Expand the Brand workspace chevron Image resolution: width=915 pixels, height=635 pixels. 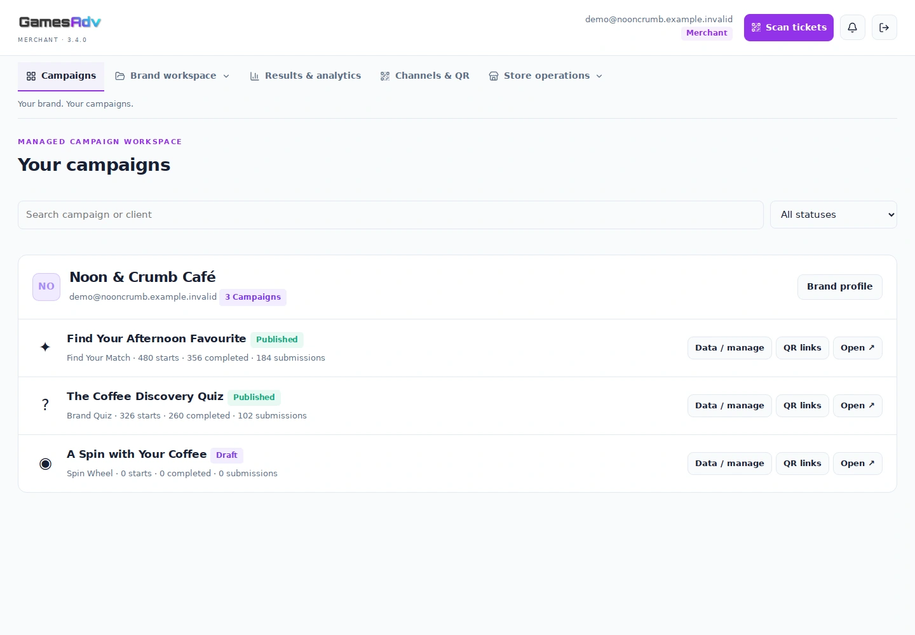point(226,76)
